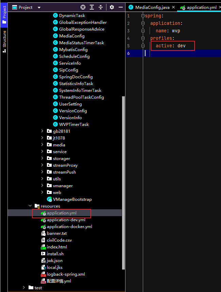The height and width of the screenshot is (292, 221).
Task: Expand the streamPush package chevron
Action: 42,172
